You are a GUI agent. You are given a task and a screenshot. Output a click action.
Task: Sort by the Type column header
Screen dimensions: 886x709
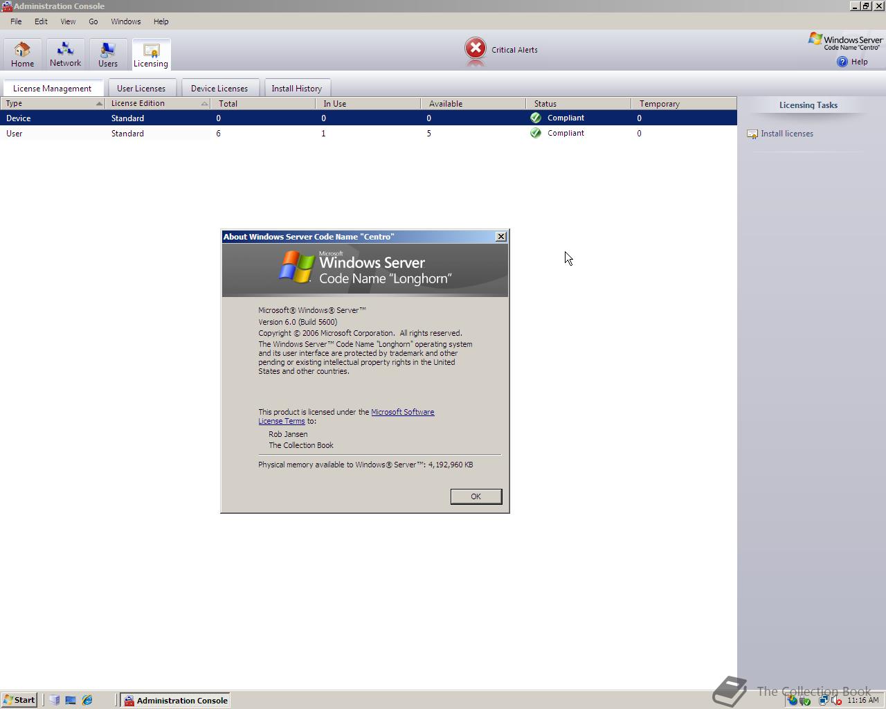[x=53, y=103]
